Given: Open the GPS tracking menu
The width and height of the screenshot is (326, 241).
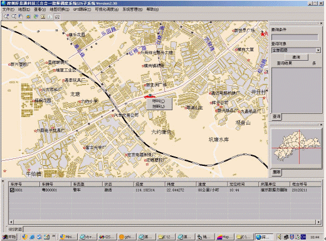Looking at the screenshot, I should pos(82,9).
